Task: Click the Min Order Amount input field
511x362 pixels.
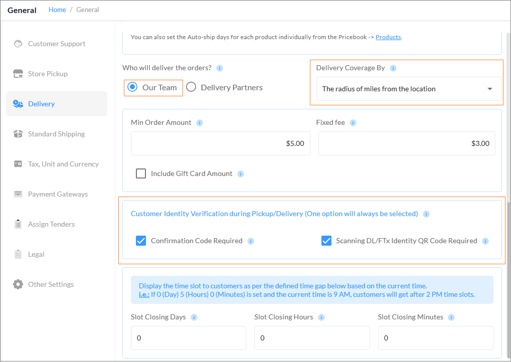Action: (x=221, y=143)
